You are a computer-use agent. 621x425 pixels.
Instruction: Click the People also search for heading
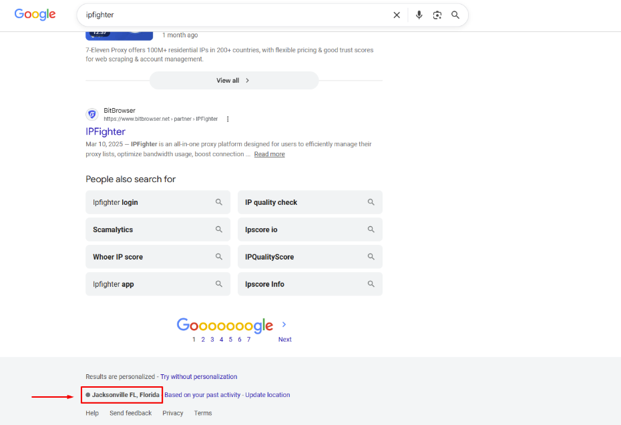[130, 179]
